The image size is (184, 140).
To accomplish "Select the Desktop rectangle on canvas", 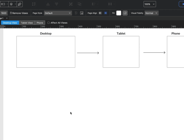I will [x=46, y=52].
